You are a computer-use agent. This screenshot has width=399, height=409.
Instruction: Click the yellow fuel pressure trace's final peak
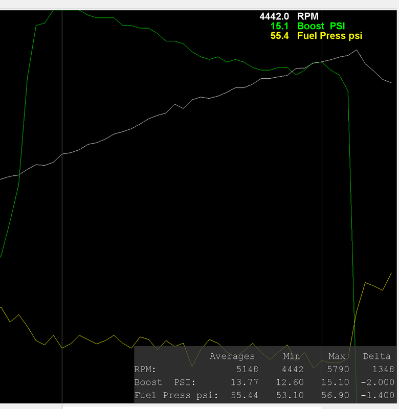(391, 273)
